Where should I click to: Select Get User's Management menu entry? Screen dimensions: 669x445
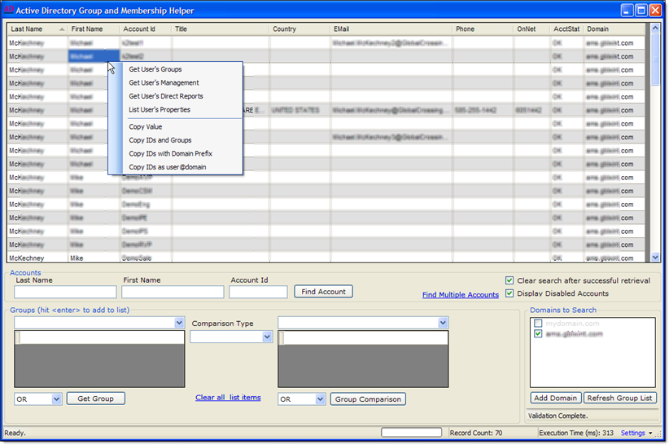point(164,83)
